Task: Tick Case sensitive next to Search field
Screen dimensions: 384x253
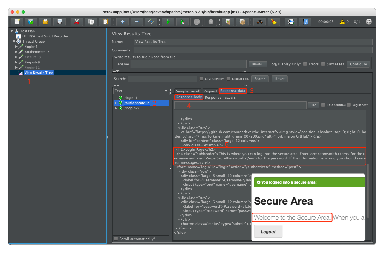Action: pyautogui.click(x=201, y=79)
